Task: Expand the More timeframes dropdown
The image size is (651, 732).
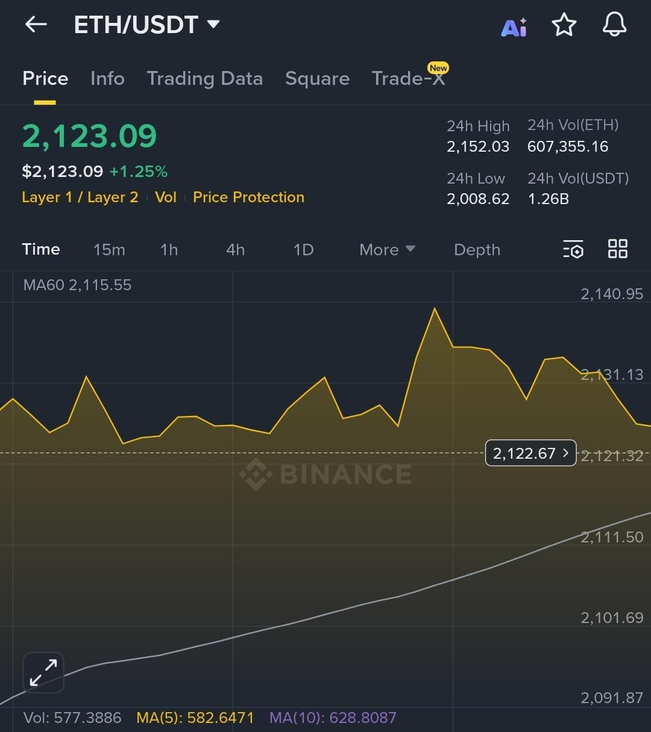Action: tap(387, 250)
